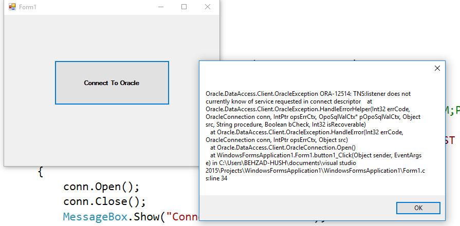The height and width of the screenshot is (226, 460).
Task: Click the Show method call in code
Action: pyautogui.click(x=146, y=217)
